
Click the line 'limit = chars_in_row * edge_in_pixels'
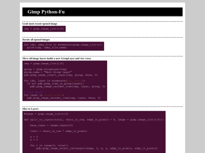pos(58,131)
